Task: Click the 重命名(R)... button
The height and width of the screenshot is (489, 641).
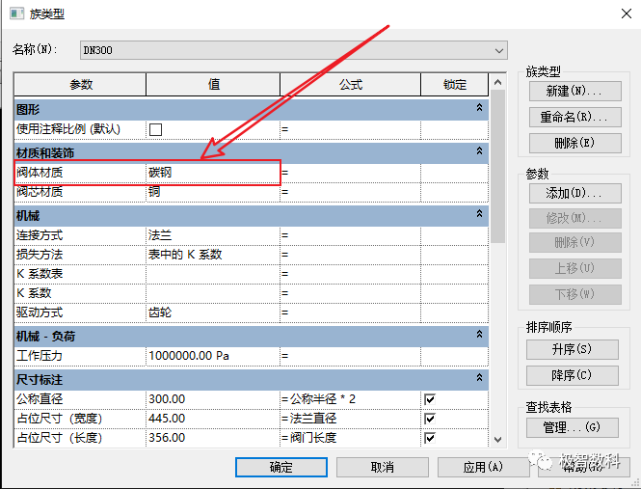Action: [x=575, y=117]
